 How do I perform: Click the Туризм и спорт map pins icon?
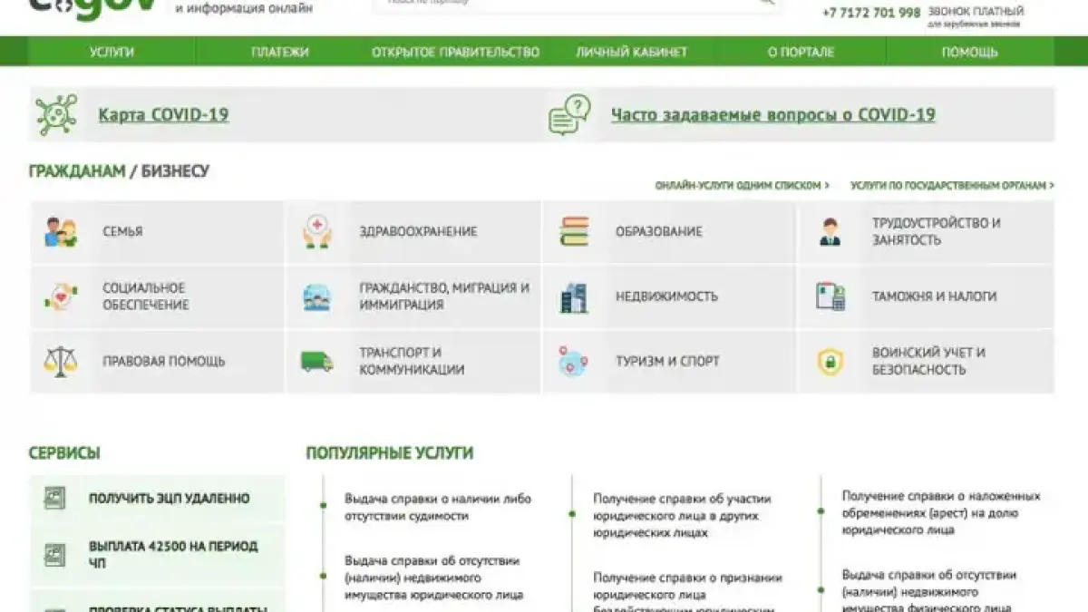click(x=573, y=362)
